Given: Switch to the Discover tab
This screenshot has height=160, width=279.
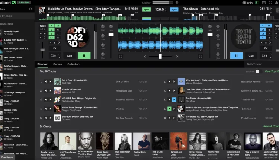Looking at the screenshot, I should [x=42, y=64].
